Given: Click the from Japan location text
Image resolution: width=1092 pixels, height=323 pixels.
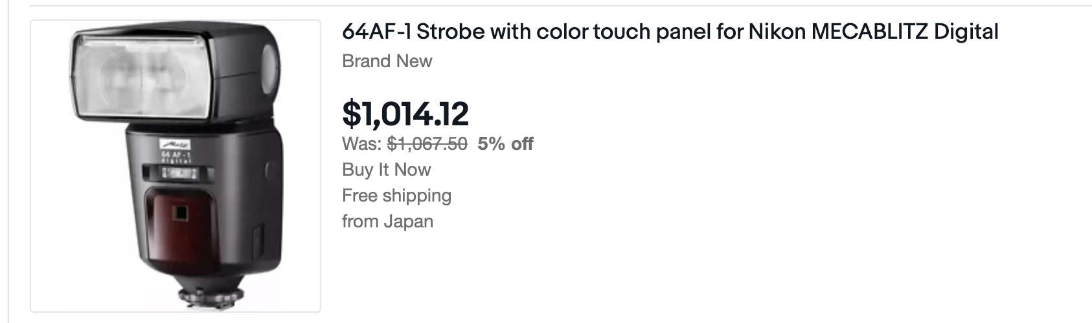Looking at the screenshot, I should pos(387,221).
